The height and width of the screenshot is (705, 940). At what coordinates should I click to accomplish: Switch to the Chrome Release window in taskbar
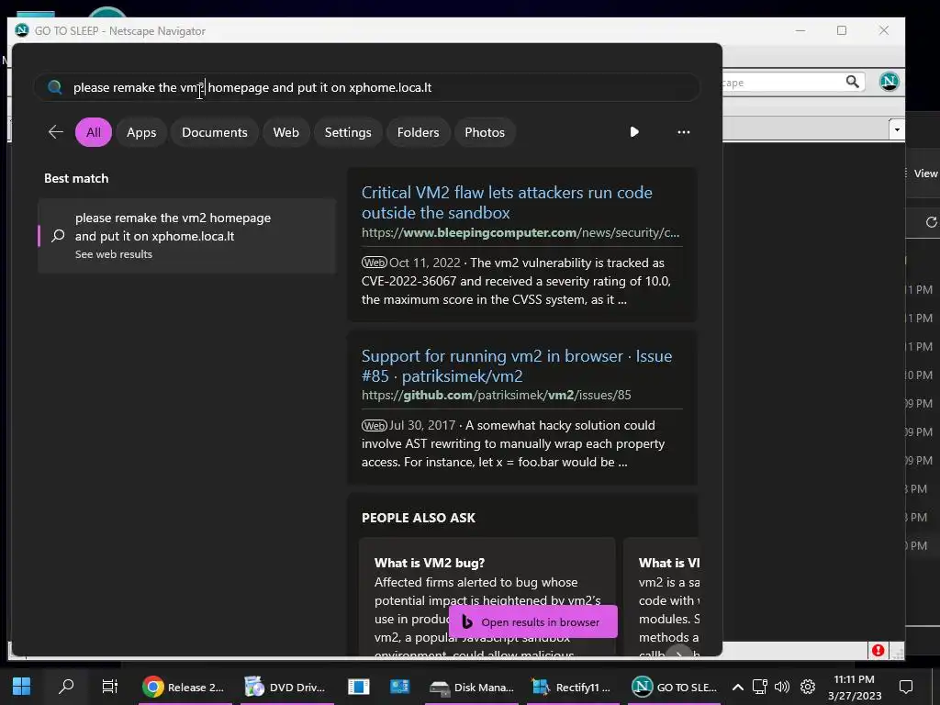tap(185, 687)
